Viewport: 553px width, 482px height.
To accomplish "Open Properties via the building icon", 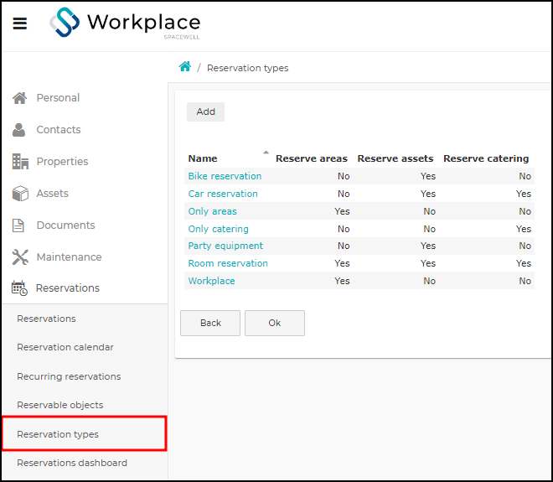I will pos(20,162).
